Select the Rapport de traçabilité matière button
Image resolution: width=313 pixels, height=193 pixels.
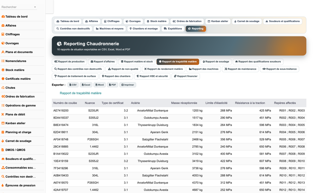[178, 62]
